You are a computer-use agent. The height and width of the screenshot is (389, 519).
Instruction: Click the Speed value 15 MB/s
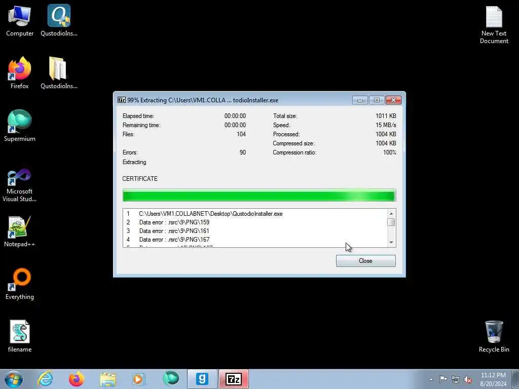pos(386,125)
